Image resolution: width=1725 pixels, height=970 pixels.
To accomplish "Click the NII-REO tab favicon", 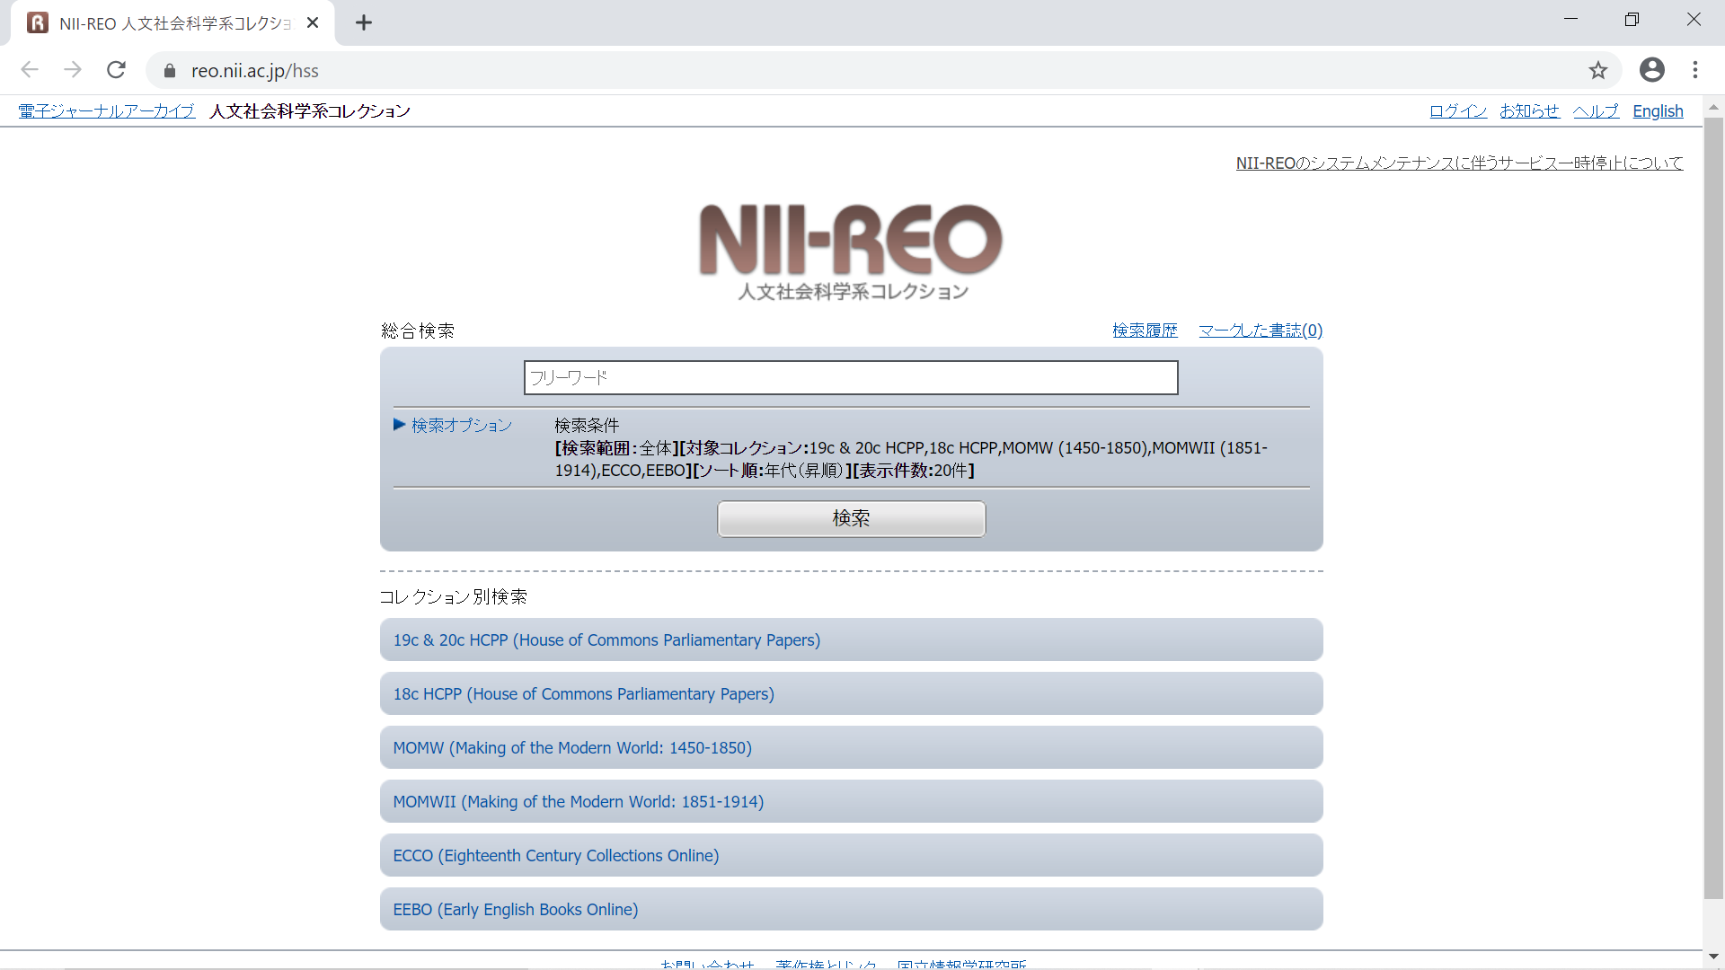I will 38,23.
